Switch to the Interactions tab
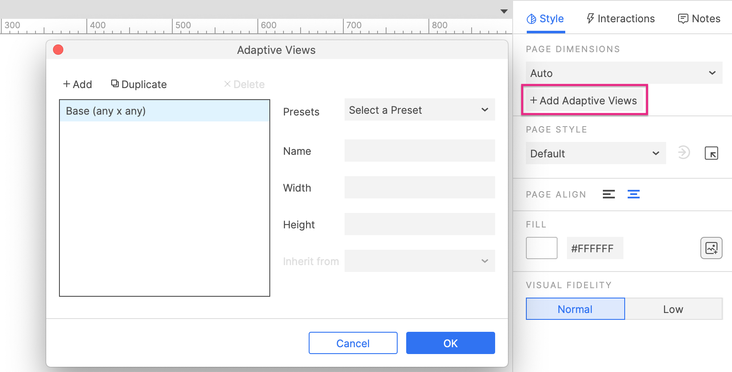The height and width of the screenshot is (372, 732). (620, 19)
